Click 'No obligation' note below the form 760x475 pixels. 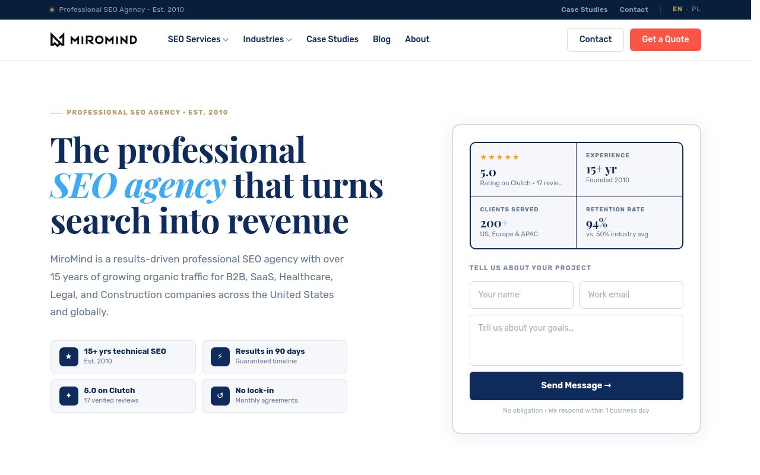[x=576, y=410]
